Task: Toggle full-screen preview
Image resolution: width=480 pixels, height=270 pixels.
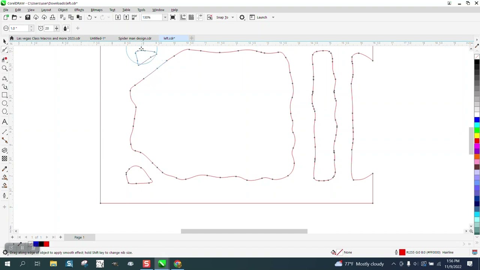Action: [x=173, y=17]
